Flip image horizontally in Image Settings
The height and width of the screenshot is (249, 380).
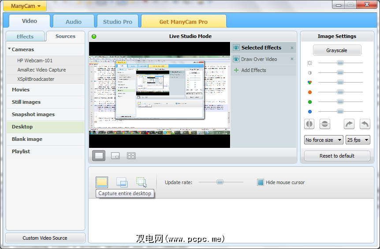pos(309,124)
